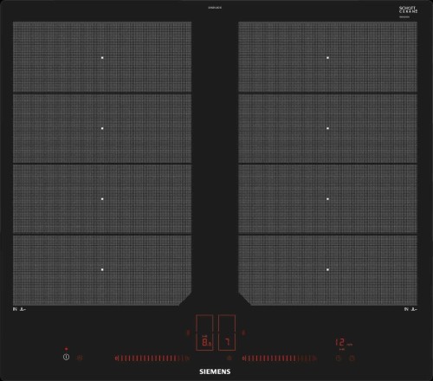This screenshot has height=381, width=433.
Task: Set right power level slider midpoint
Action: pos(280,358)
